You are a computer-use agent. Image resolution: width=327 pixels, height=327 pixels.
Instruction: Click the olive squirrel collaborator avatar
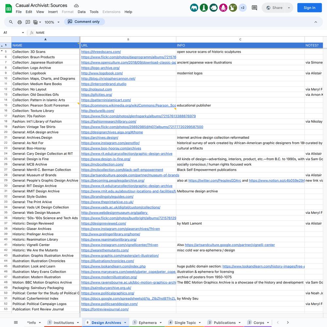[x=233, y=8]
